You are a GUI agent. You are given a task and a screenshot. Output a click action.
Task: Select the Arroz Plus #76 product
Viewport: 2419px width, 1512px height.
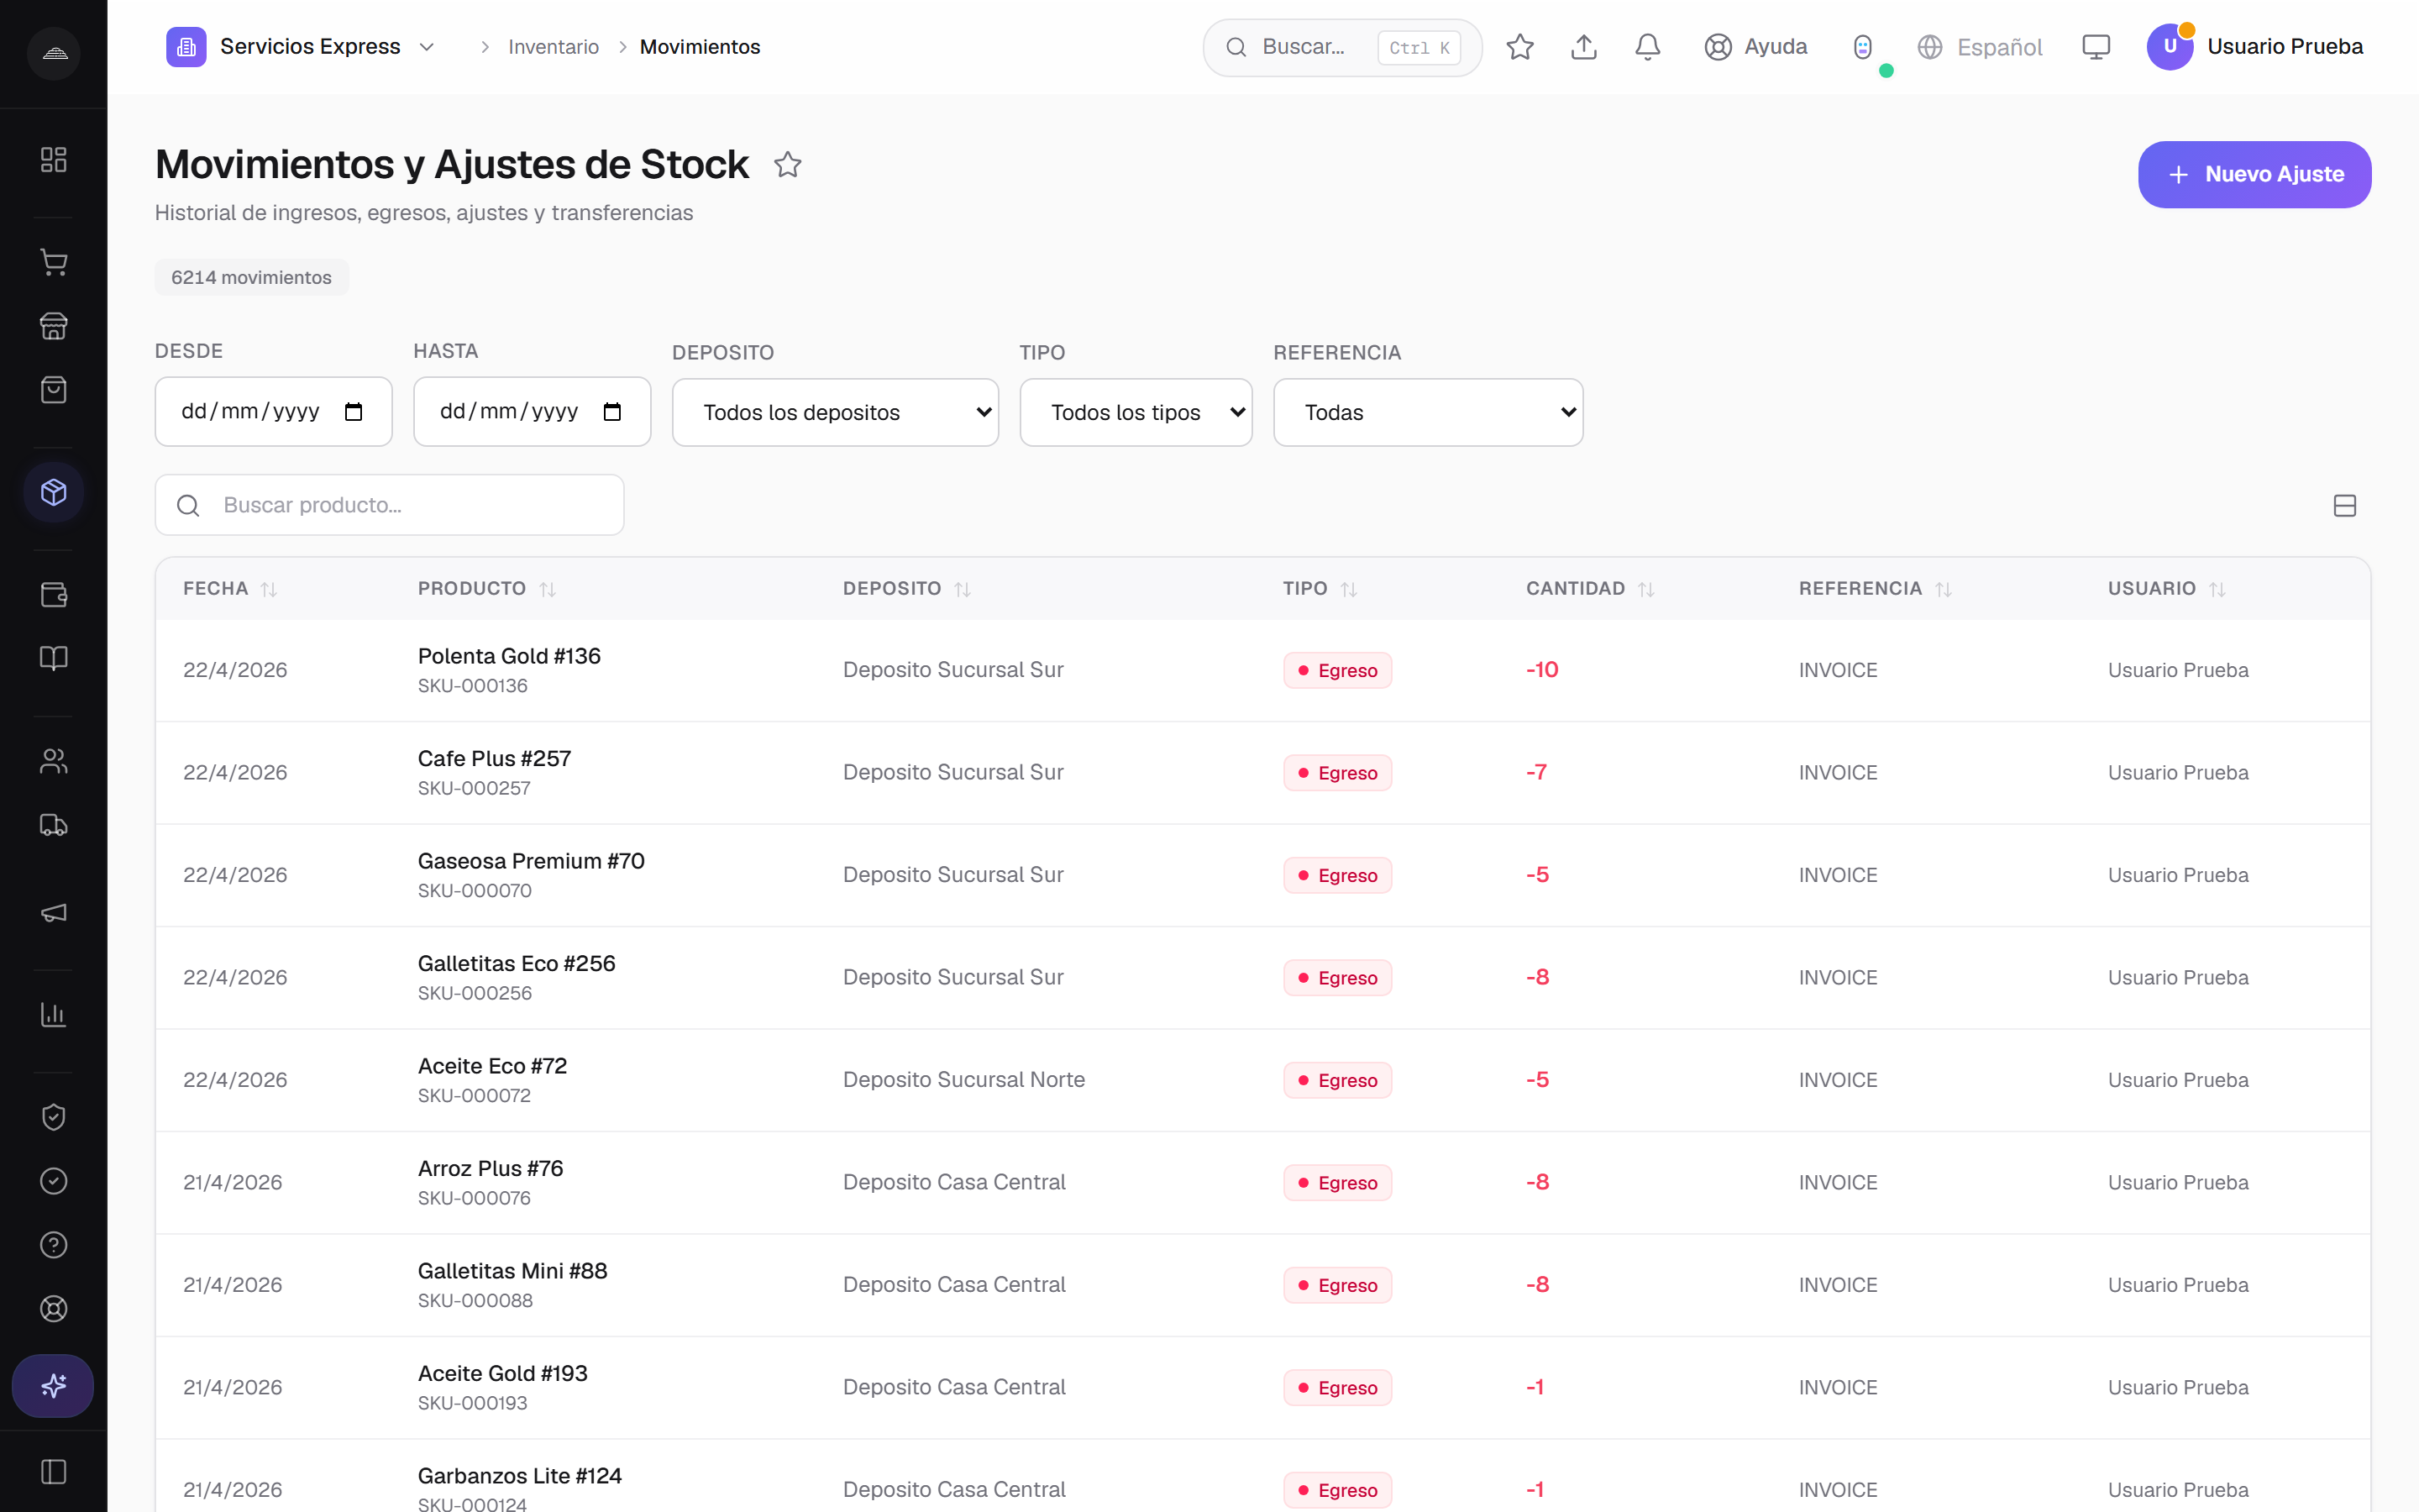[x=491, y=1168]
